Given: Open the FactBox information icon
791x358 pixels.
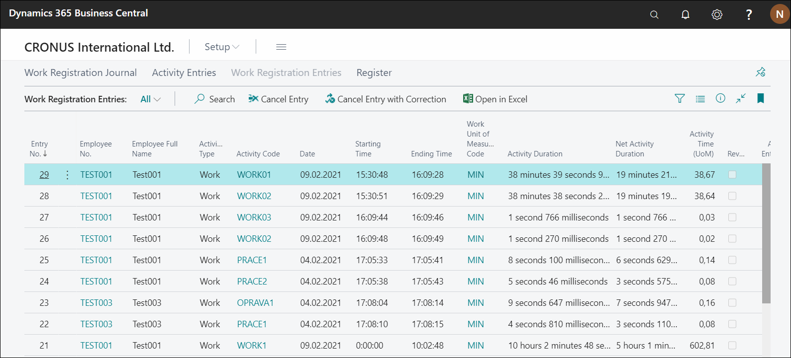Looking at the screenshot, I should tap(720, 98).
